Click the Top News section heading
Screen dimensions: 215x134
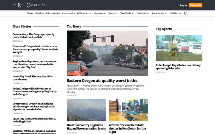pos(74,27)
